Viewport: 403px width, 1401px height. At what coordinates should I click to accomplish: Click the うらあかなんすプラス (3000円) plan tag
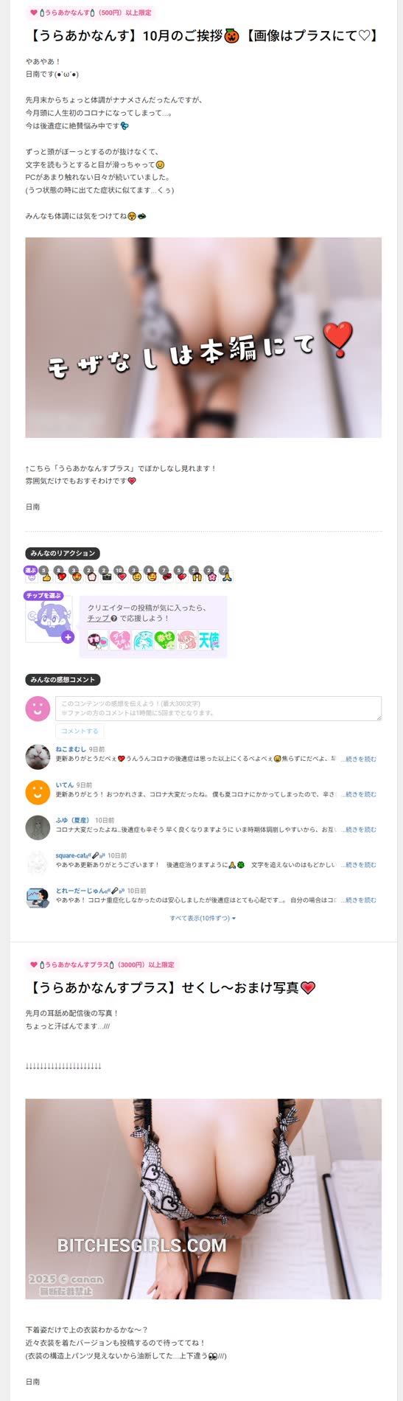(x=102, y=964)
